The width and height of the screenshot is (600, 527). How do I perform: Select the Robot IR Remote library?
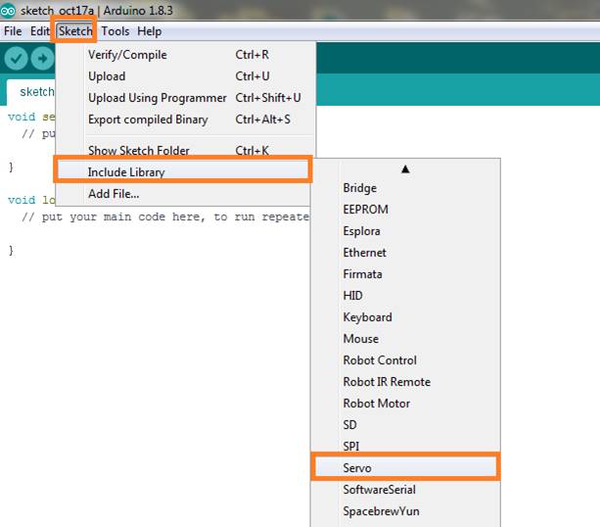coord(405,381)
